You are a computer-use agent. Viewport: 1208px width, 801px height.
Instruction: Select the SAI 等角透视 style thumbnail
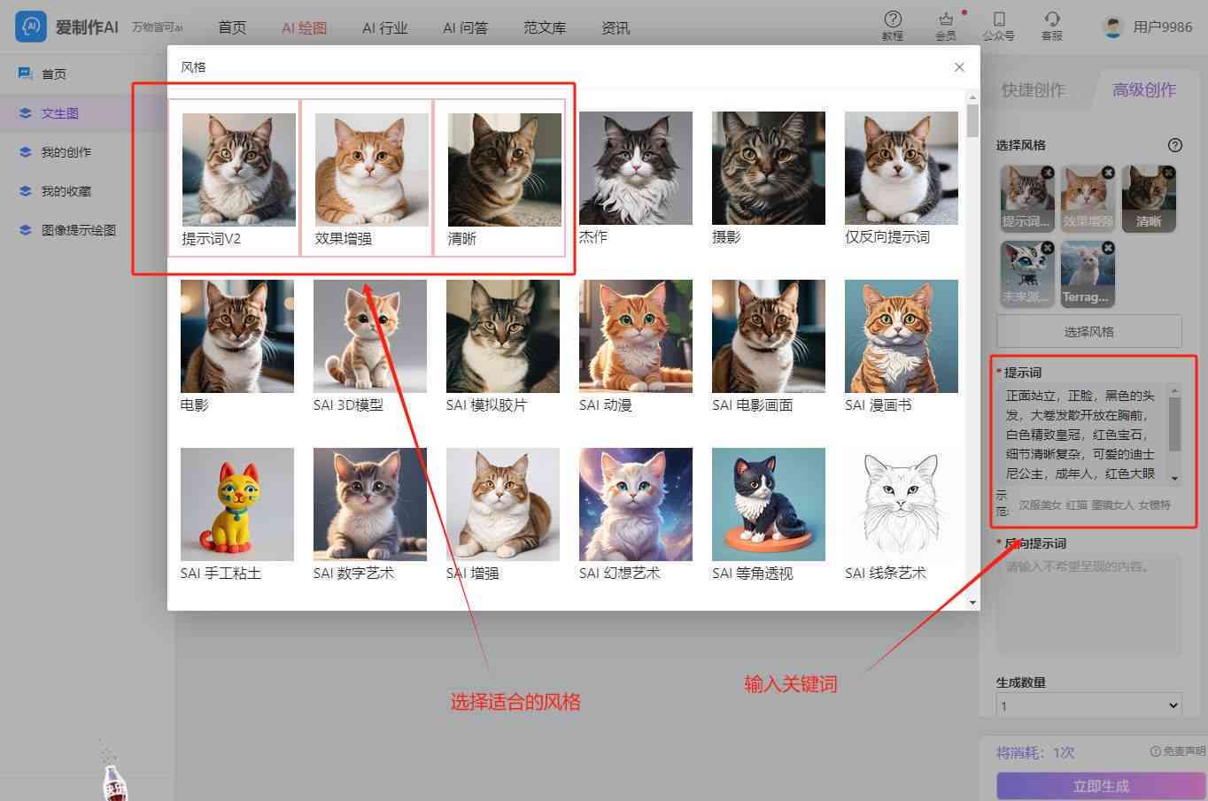769,504
